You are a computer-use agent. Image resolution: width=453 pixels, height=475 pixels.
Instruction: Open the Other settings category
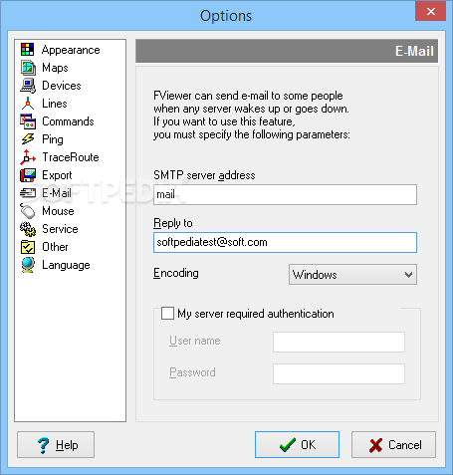[x=55, y=247]
